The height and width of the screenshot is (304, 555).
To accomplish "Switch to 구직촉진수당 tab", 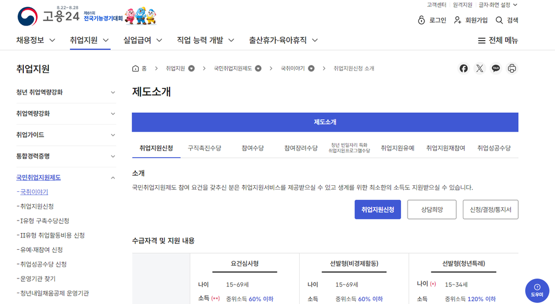I will [x=204, y=148].
